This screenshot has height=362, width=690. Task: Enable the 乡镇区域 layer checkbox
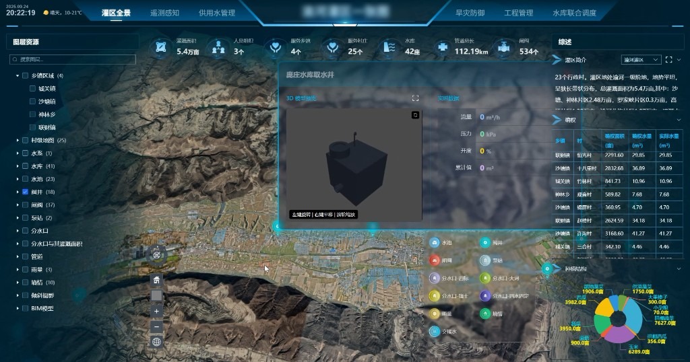(x=25, y=75)
